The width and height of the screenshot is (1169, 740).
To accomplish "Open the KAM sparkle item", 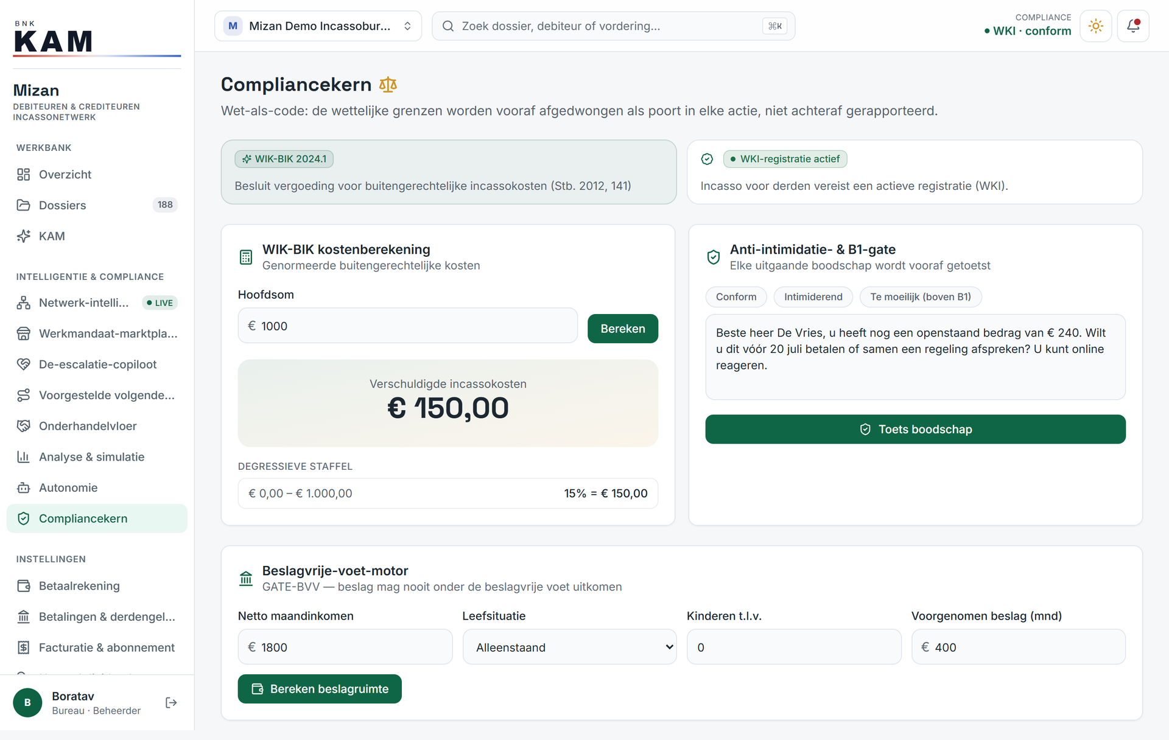I will click(97, 236).
